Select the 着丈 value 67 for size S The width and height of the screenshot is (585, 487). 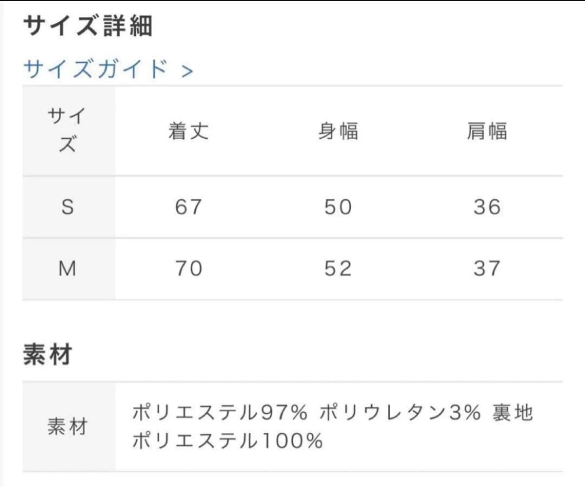pos(188,206)
